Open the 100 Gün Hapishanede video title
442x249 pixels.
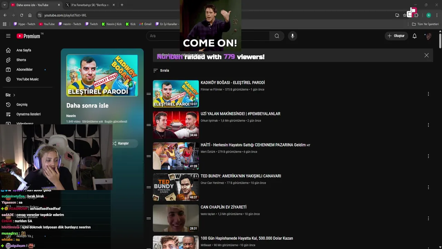(x=247, y=238)
